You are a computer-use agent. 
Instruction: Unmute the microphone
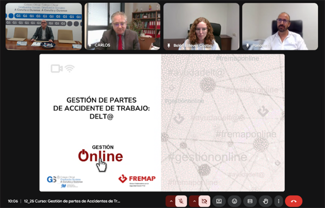coord(181,201)
